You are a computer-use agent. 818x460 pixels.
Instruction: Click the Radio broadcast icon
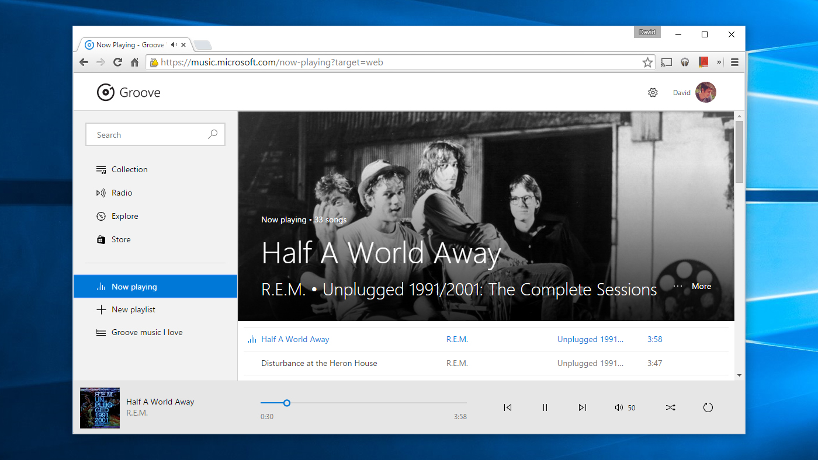point(101,193)
